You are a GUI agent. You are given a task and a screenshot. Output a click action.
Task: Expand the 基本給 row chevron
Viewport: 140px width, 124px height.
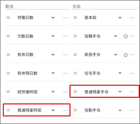pyautogui.click(x=120, y=18)
